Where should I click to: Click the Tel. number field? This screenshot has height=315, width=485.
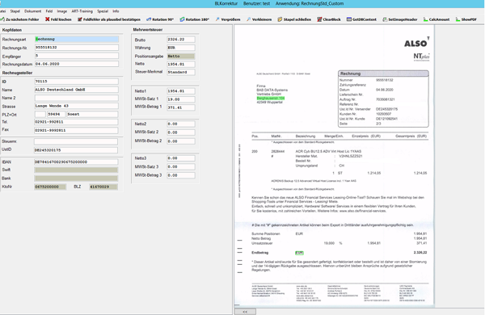tap(76, 122)
